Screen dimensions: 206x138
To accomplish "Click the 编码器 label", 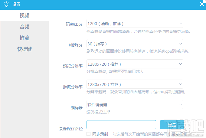I will pyautogui.click(x=77, y=108).
